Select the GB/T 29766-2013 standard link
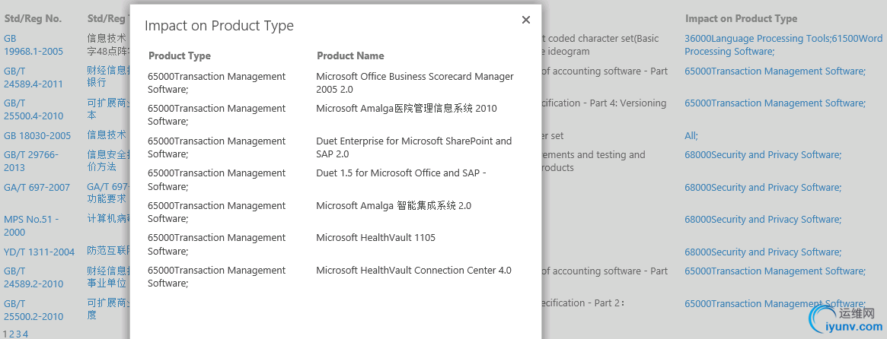The image size is (887, 339). (30, 161)
